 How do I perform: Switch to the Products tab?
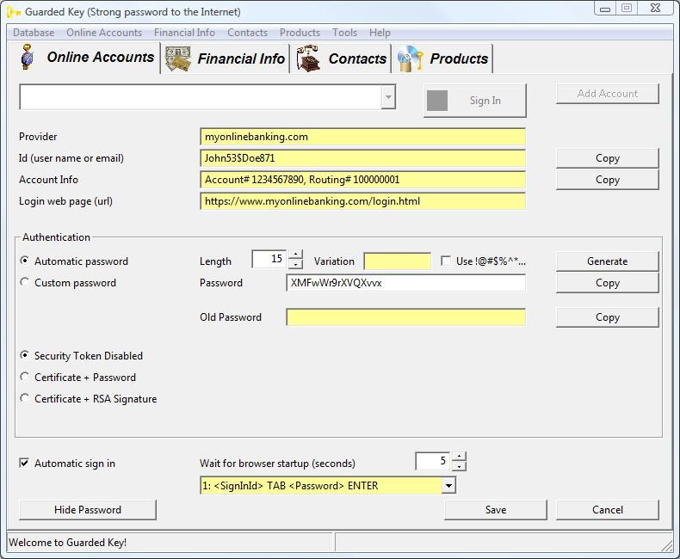[442, 58]
